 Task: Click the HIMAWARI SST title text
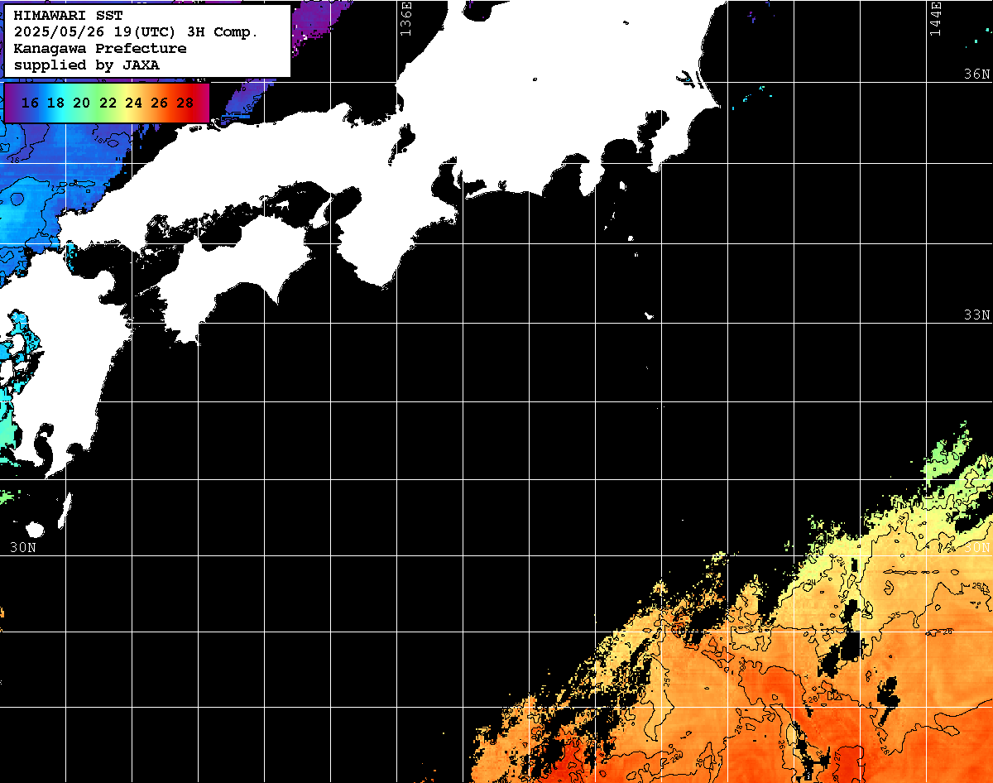(x=68, y=15)
